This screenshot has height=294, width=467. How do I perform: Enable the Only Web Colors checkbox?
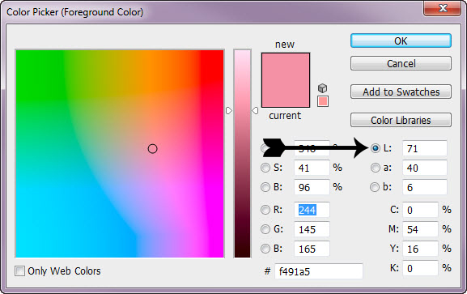pyautogui.click(x=20, y=271)
